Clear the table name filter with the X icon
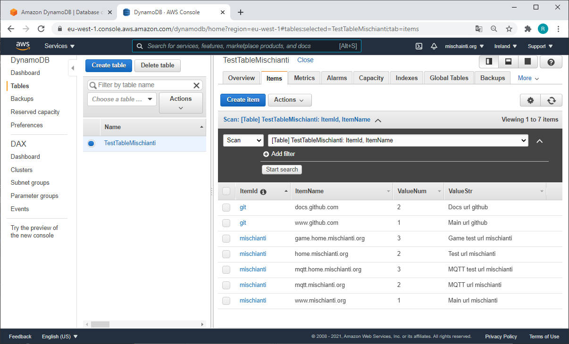569x344 pixels. point(196,85)
